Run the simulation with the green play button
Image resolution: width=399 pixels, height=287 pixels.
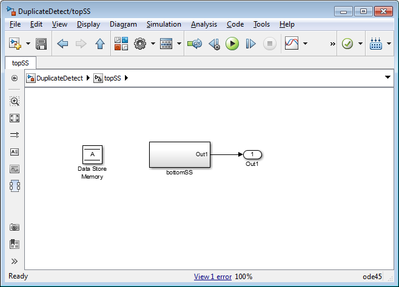(232, 44)
